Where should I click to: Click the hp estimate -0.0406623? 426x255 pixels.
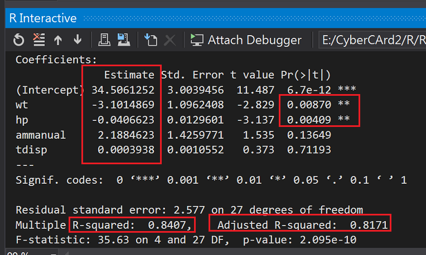click(123, 120)
